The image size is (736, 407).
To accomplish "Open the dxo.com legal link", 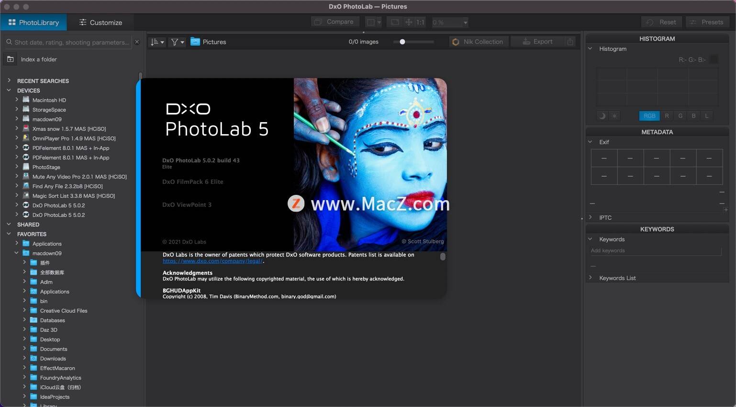I will (x=212, y=261).
